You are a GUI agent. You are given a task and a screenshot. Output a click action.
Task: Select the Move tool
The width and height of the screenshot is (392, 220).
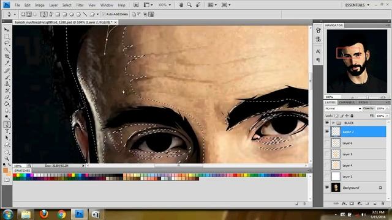(x=7, y=30)
